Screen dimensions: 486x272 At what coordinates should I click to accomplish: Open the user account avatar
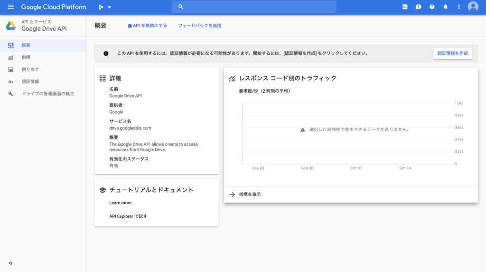coord(473,7)
